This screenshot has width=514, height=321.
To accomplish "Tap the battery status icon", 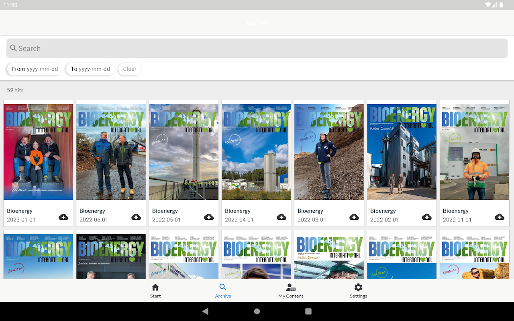I will coord(501,5).
